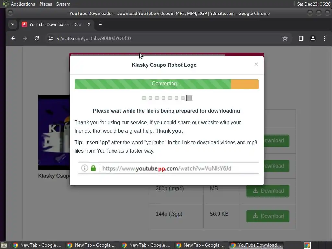This screenshot has height=249, width=332.
Task: Open a new browser tab
Action: [101, 24]
